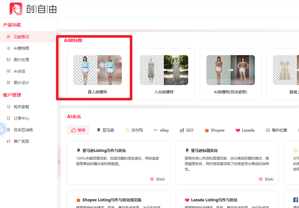The image size is (299, 208).
Task: Open the 人台换模特 card thumbnail
Action: click(164, 70)
